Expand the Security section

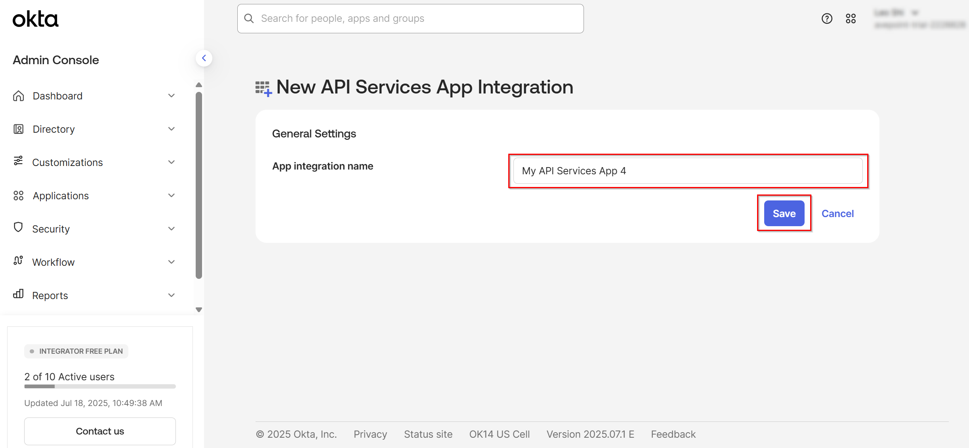(x=171, y=228)
